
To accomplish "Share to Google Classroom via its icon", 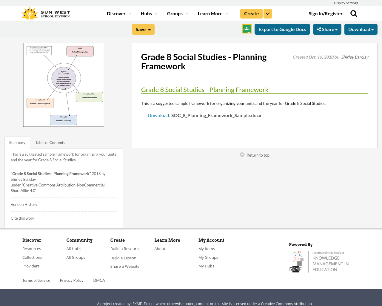I will (246, 29).
